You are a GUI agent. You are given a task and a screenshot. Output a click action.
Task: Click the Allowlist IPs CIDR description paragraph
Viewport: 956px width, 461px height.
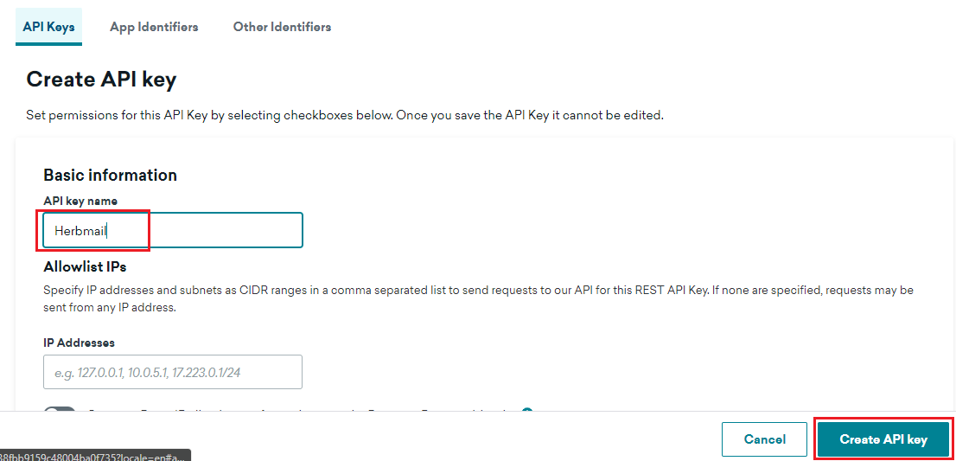pyautogui.click(x=478, y=298)
